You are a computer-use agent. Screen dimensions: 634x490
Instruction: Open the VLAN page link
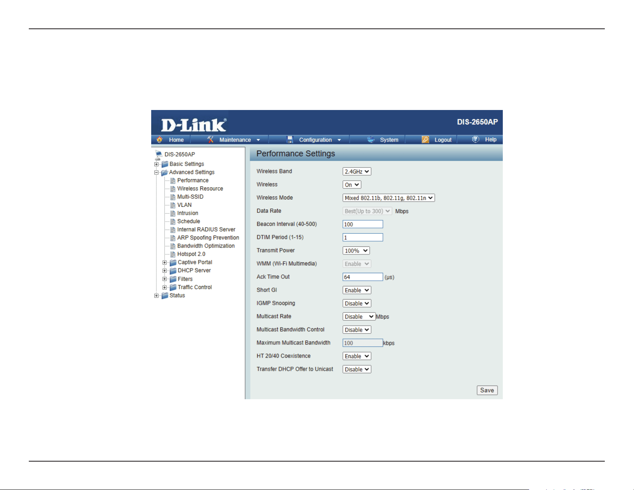(x=184, y=205)
